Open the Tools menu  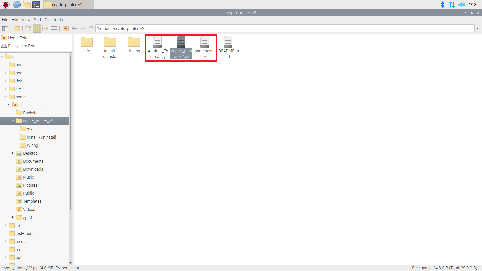58,20
